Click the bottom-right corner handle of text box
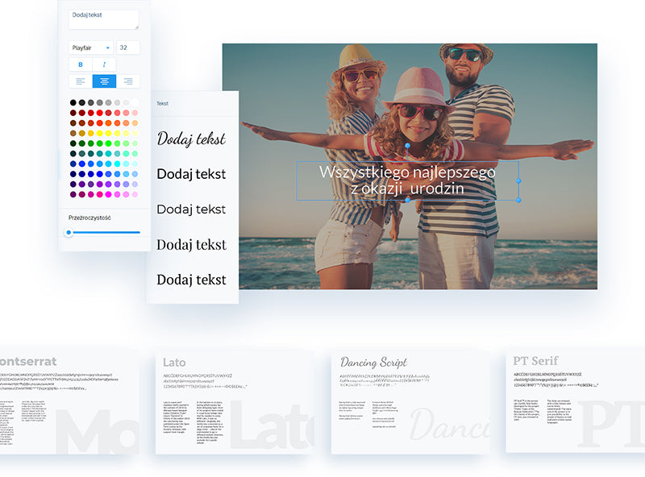 [x=518, y=200]
